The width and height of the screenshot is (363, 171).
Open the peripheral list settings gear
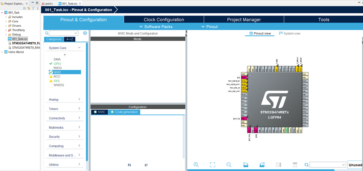85,33
